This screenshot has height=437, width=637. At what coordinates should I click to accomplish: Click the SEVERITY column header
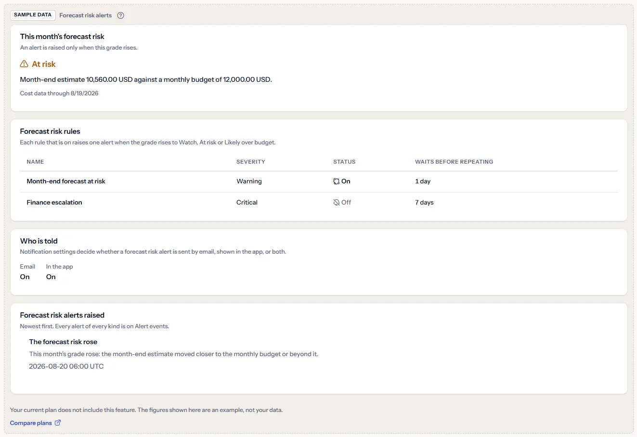(x=251, y=162)
